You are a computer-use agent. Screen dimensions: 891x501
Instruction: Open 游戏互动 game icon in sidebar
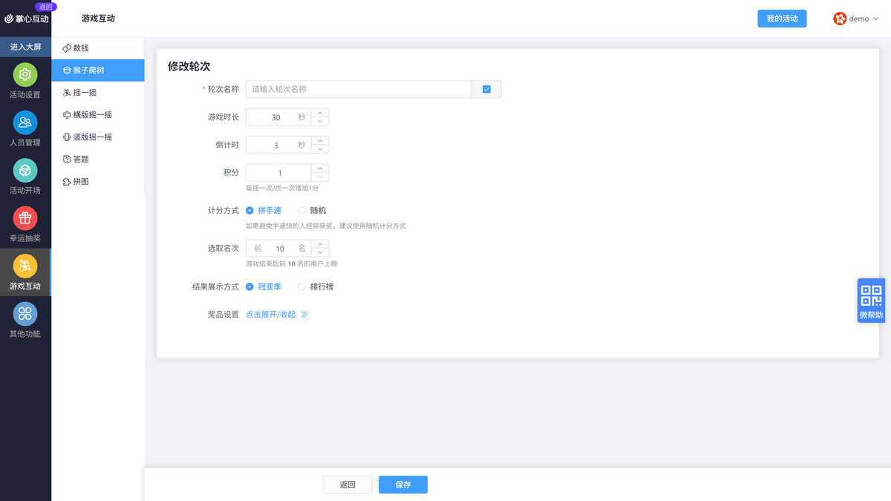pyautogui.click(x=25, y=266)
